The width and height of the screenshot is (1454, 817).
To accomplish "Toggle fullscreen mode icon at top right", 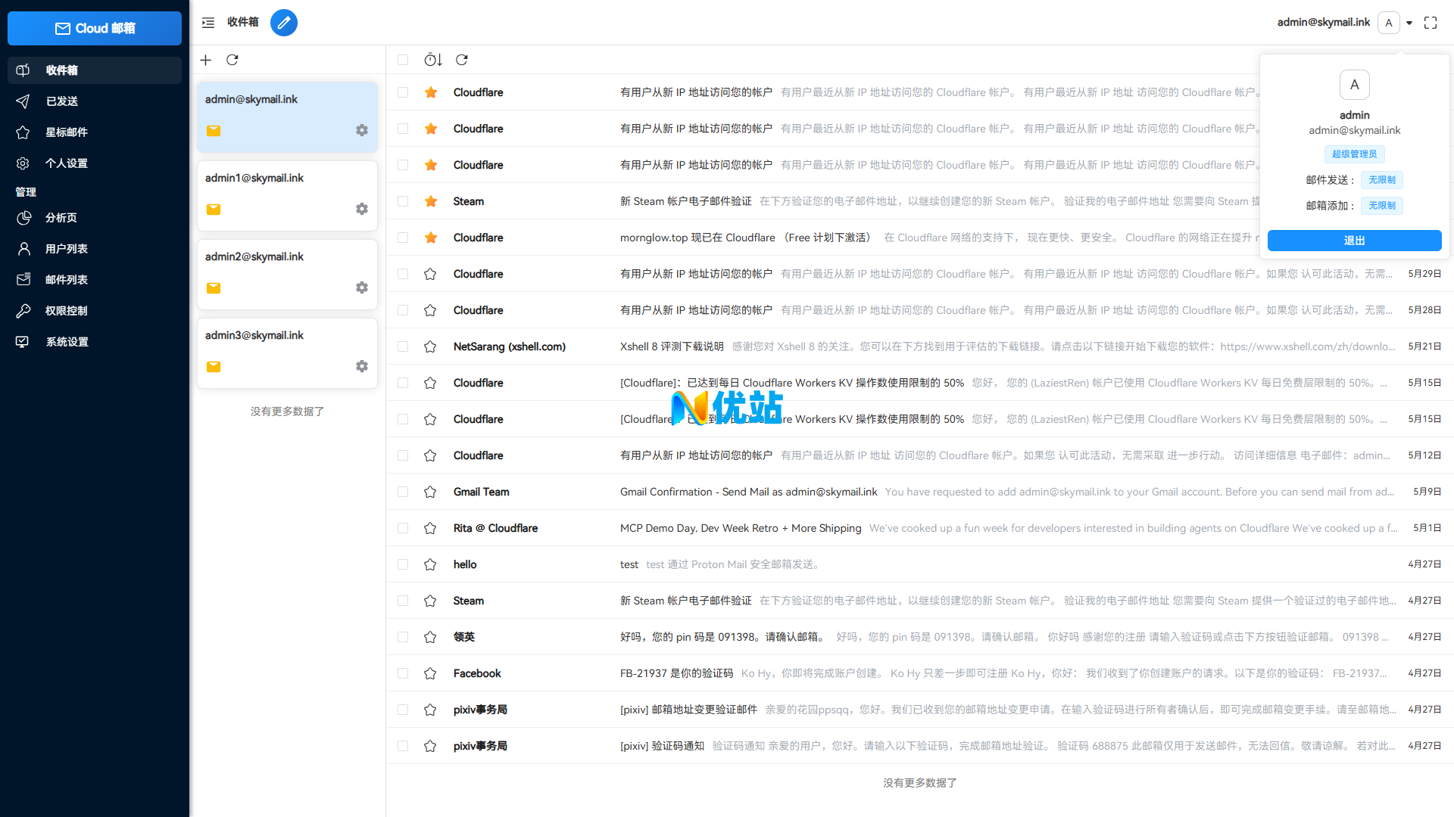I will click(1431, 23).
